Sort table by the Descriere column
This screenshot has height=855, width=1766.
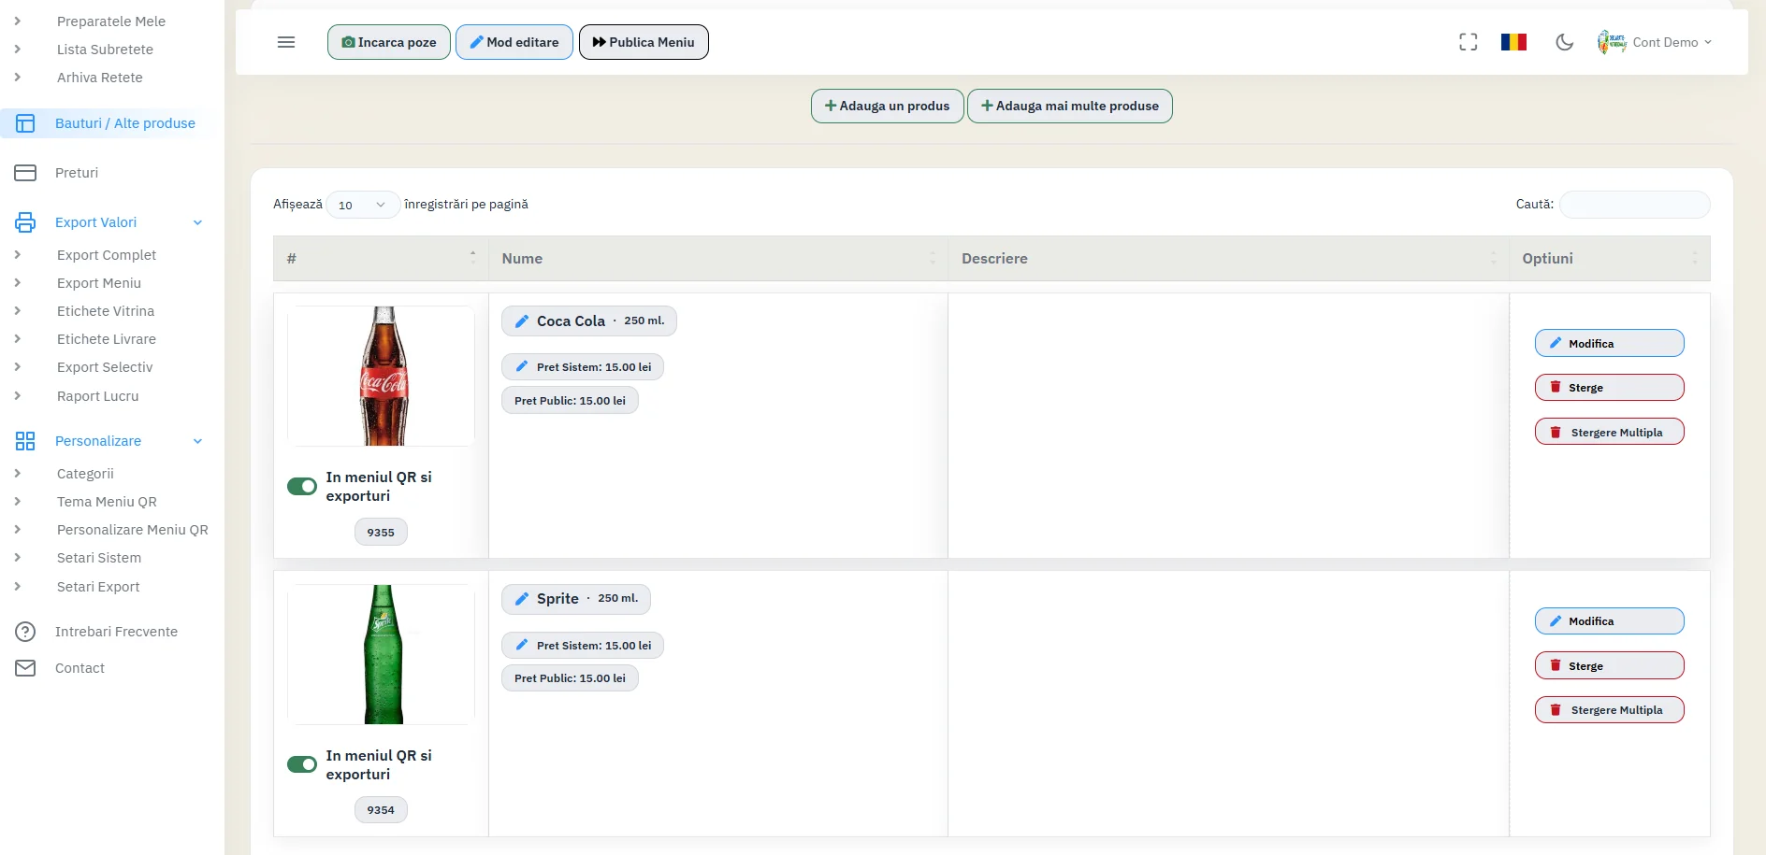1228,259
